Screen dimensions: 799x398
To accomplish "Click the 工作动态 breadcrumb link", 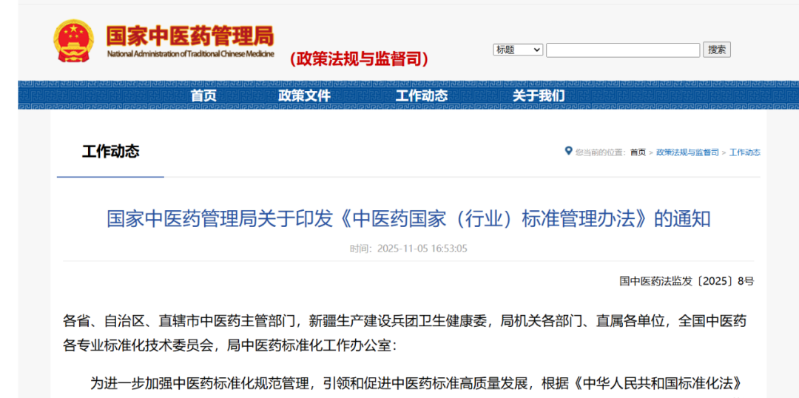I will [x=744, y=152].
